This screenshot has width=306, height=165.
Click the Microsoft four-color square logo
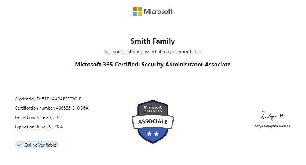137,12
